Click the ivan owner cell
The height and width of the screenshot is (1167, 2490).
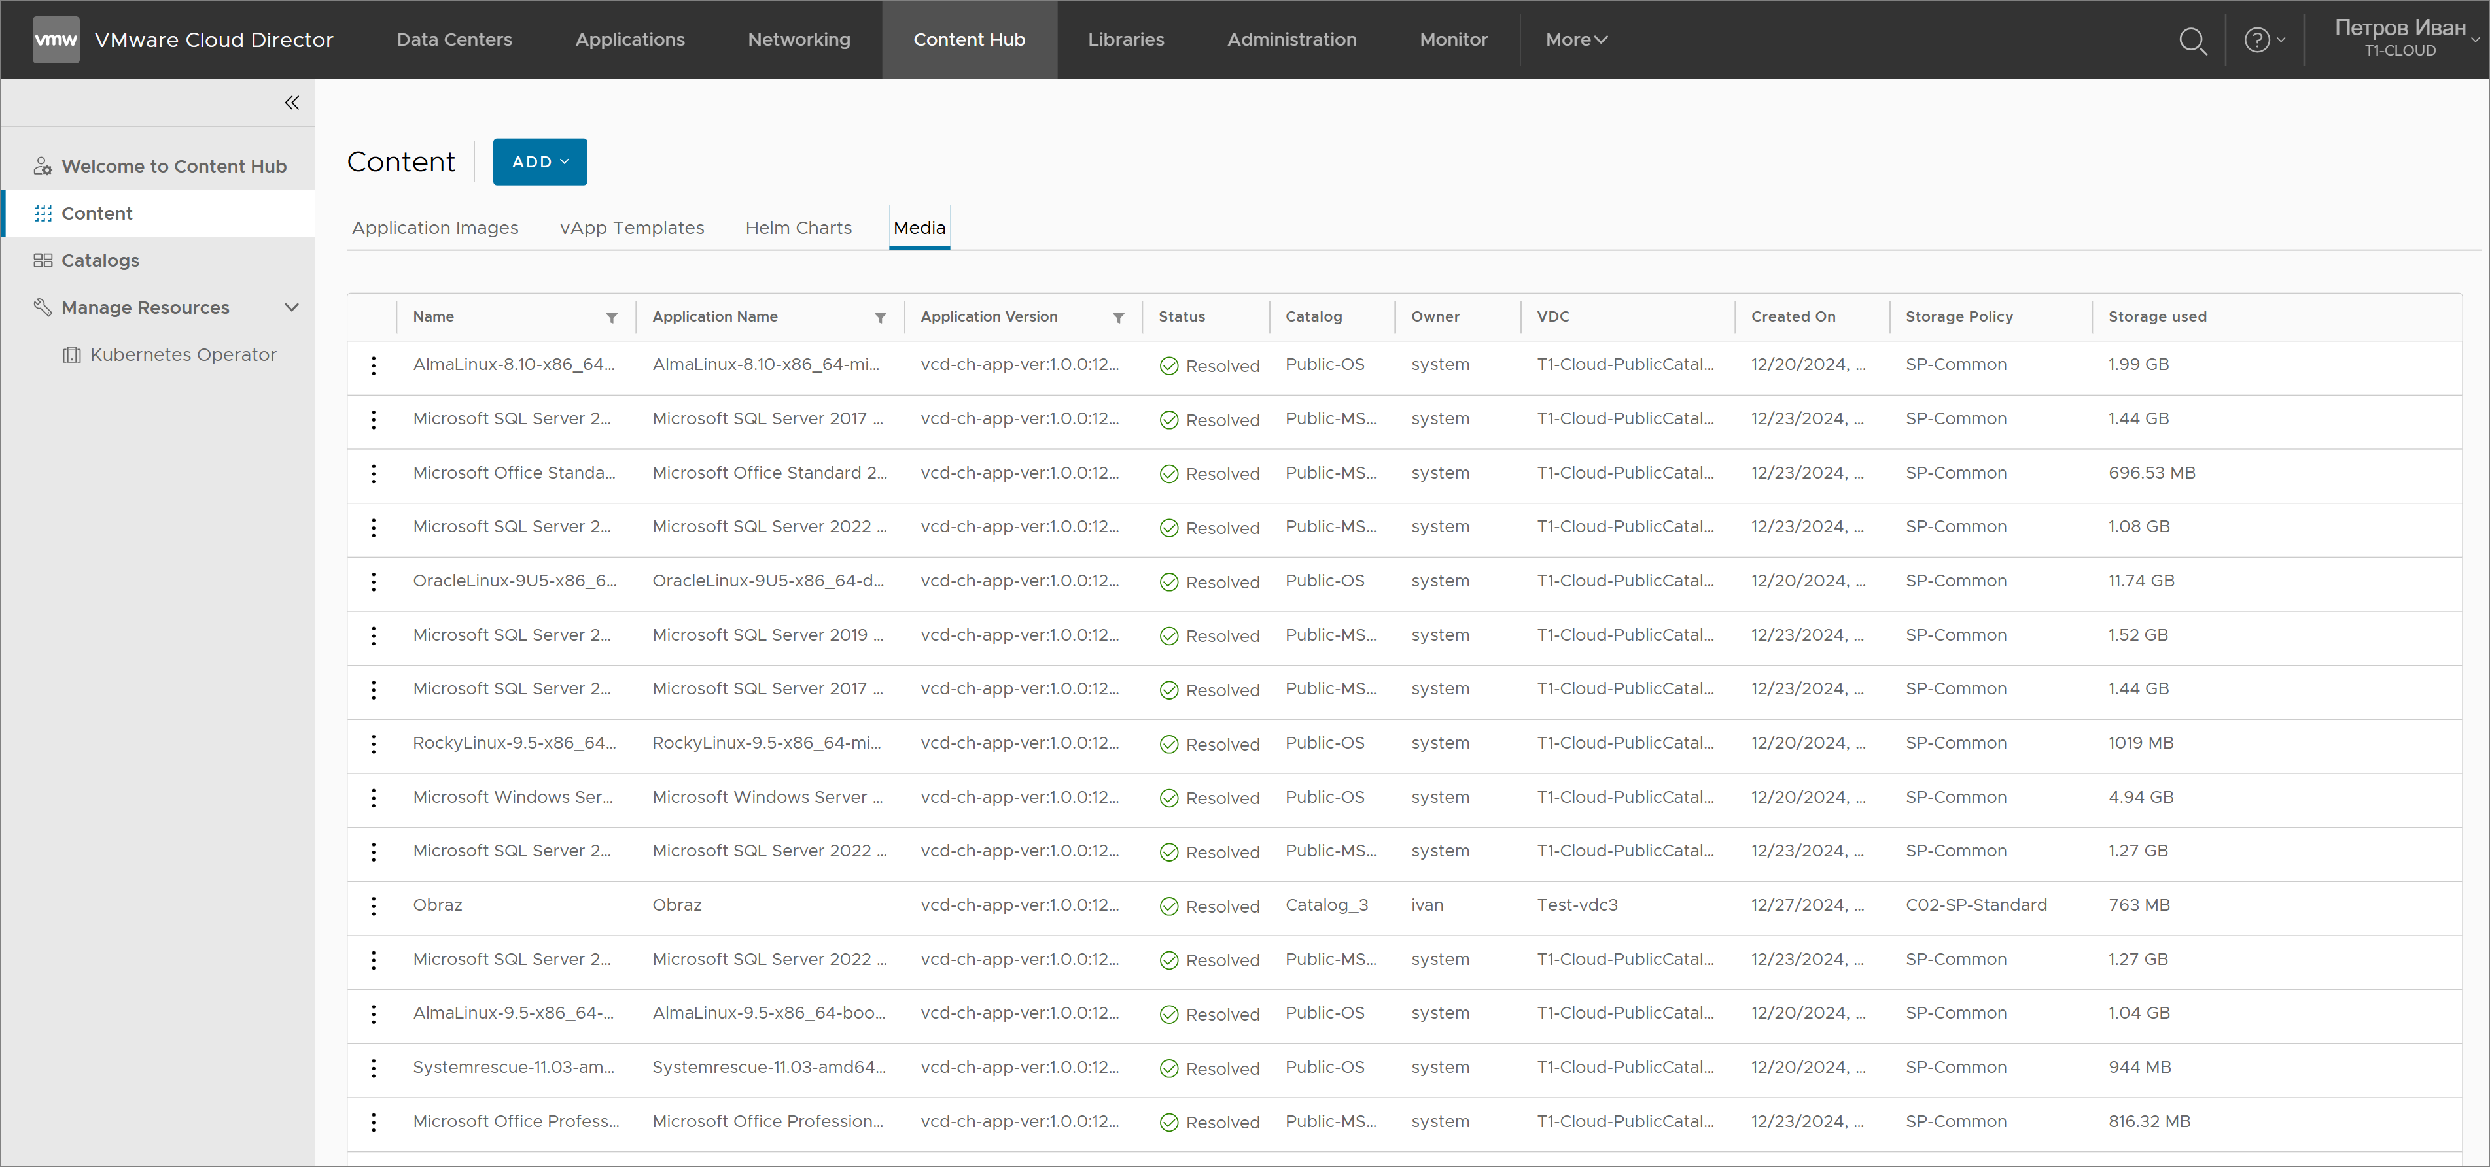point(1427,905)
